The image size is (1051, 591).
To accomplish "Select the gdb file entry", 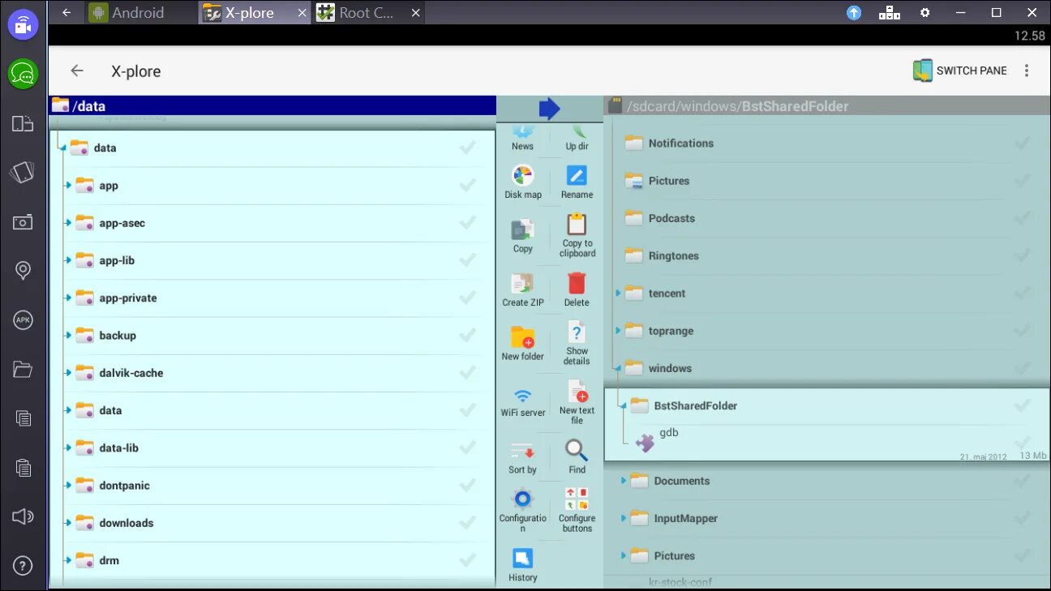I will coord(827,443).
